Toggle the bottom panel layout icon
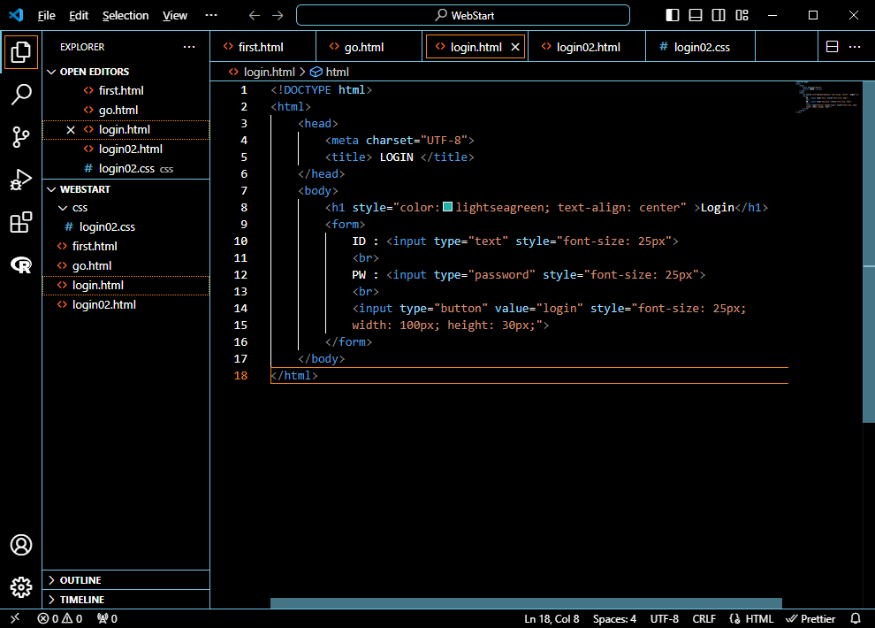 [696, 15]
